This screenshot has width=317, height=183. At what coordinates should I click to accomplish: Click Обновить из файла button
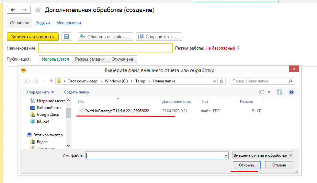[105, 37]
